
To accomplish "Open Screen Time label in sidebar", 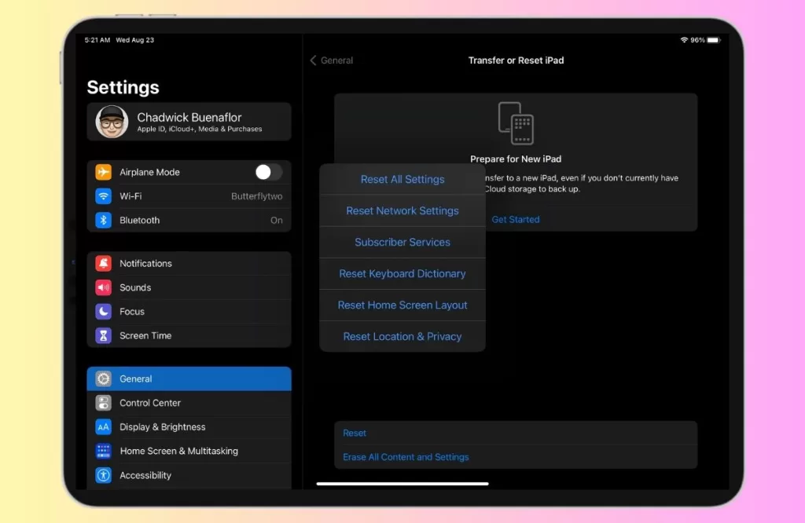I will pyautogui.click(x=145, y=336).
